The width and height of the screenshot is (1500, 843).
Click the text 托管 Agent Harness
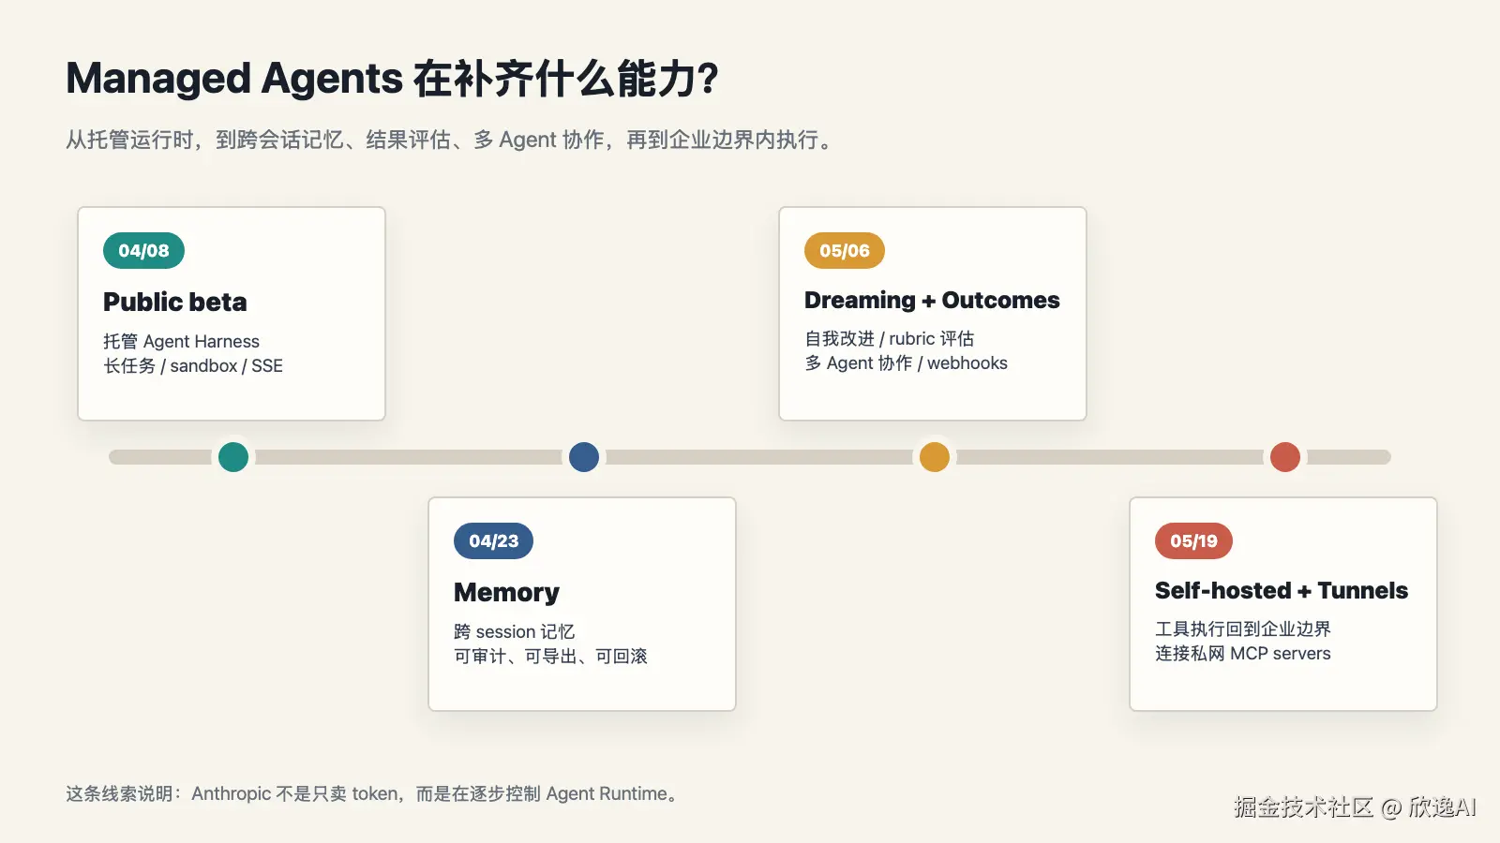(181, 341)
